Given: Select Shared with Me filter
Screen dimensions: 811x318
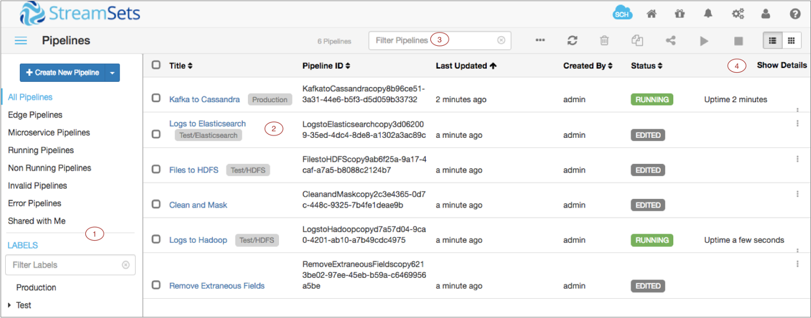Looking at the screenshot, I should click(37, 221).
